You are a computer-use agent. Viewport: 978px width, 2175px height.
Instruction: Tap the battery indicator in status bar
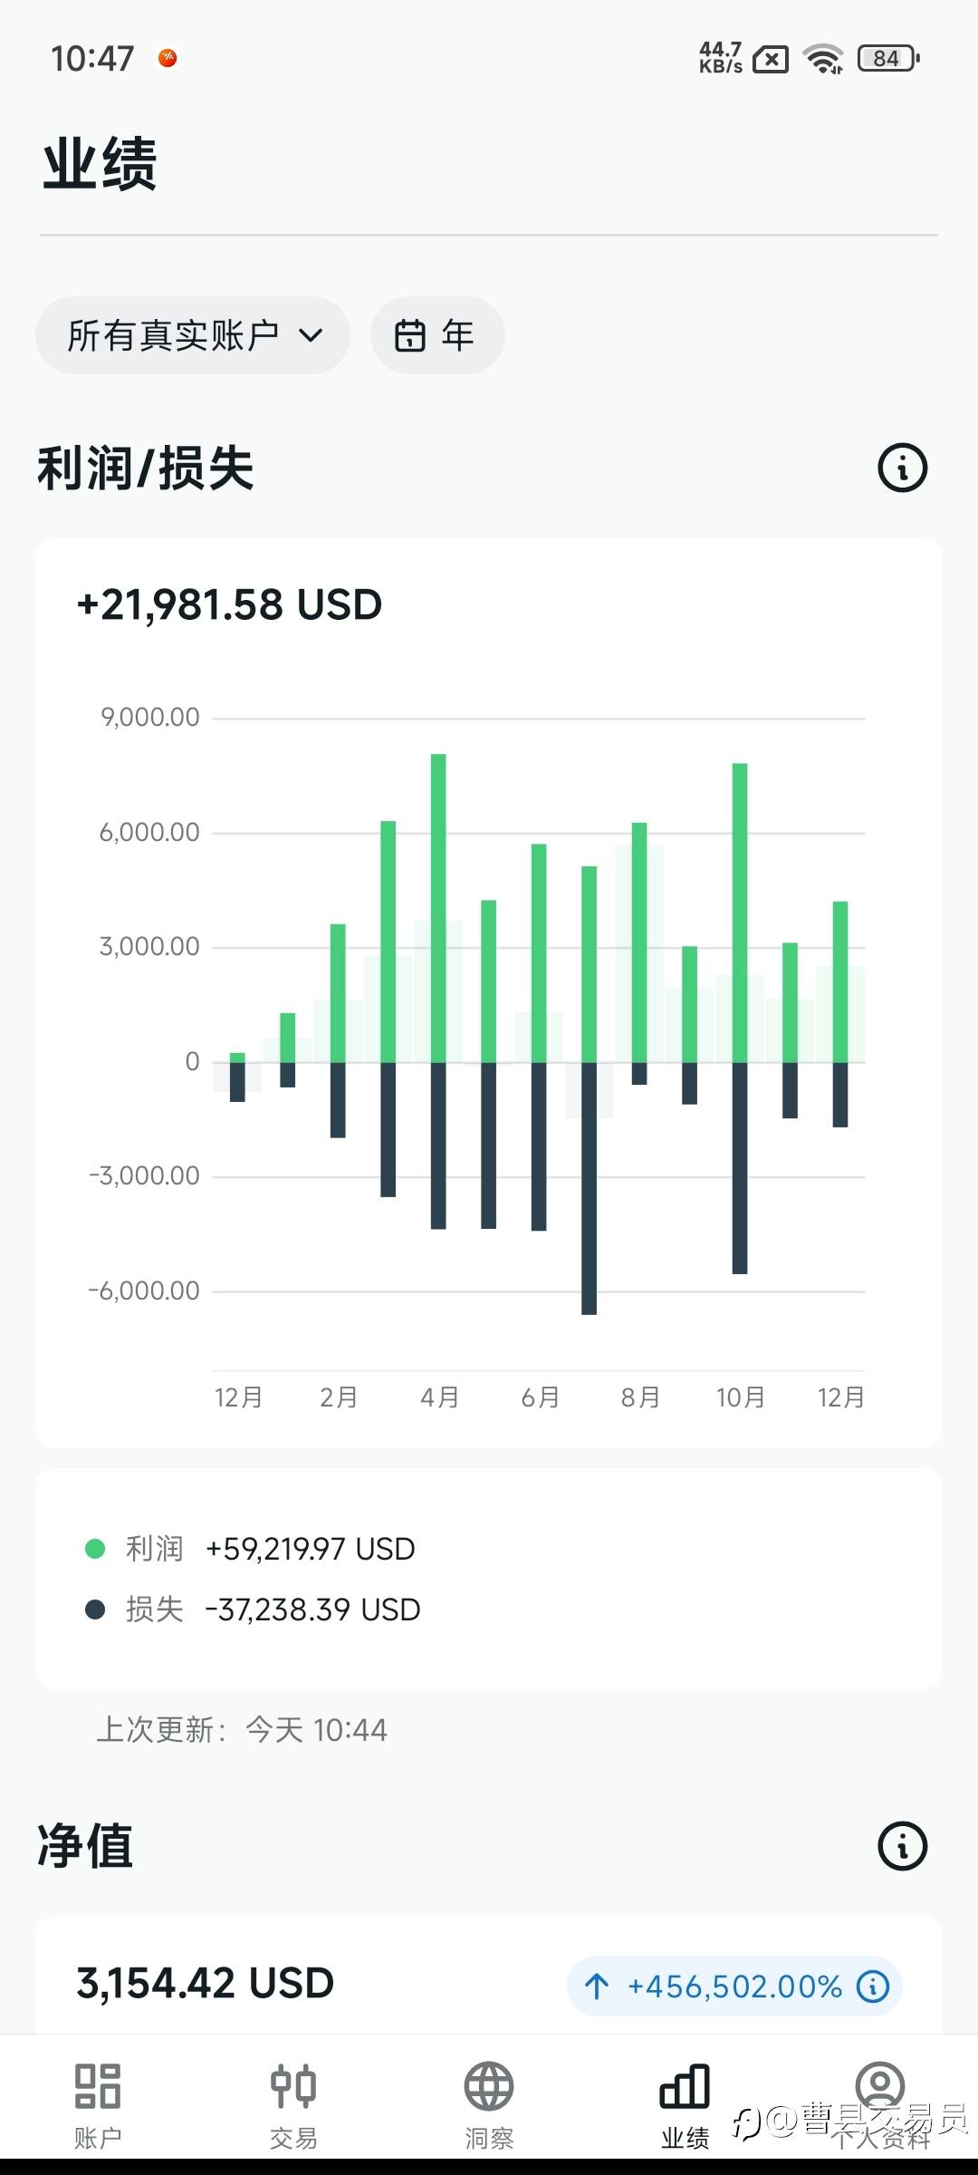(x=887, y=59)
